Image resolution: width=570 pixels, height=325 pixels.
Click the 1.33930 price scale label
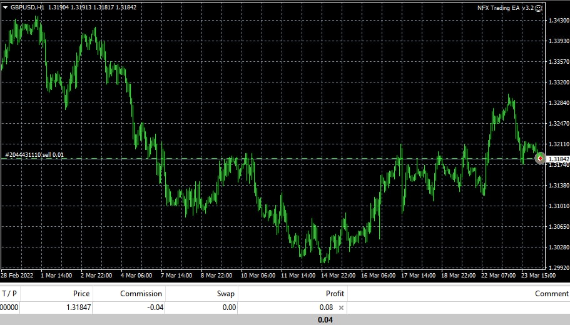559,41
